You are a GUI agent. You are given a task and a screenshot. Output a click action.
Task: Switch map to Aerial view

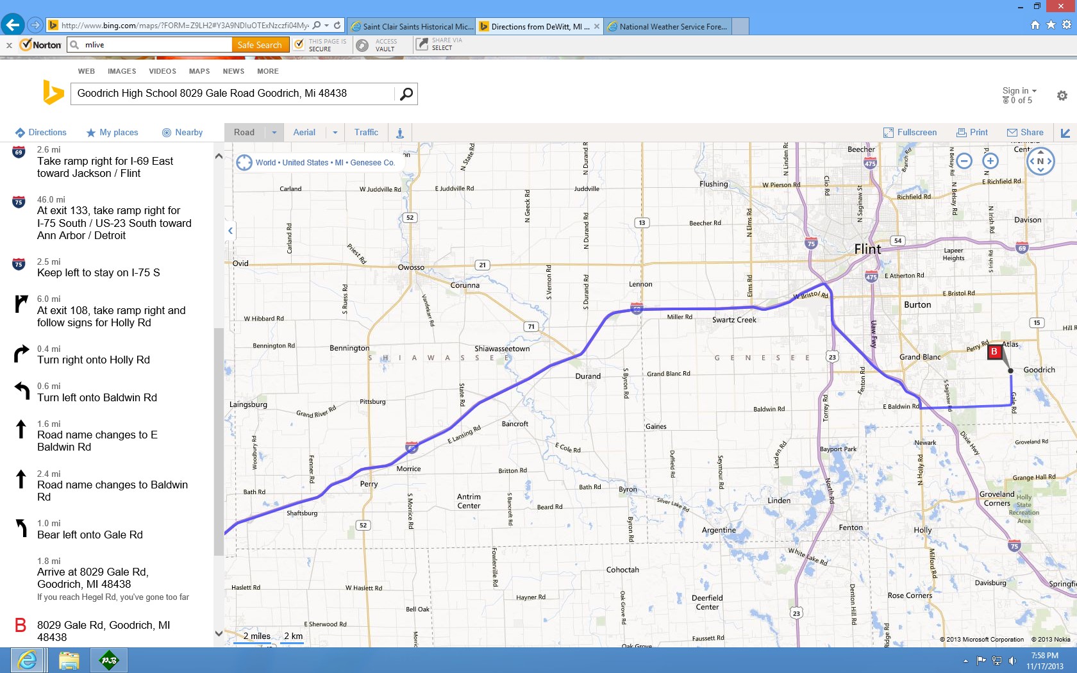[304, 133]
